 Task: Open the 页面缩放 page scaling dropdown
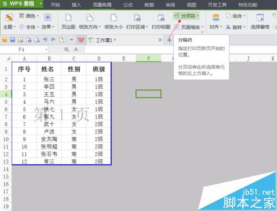[x=189, y=27]
